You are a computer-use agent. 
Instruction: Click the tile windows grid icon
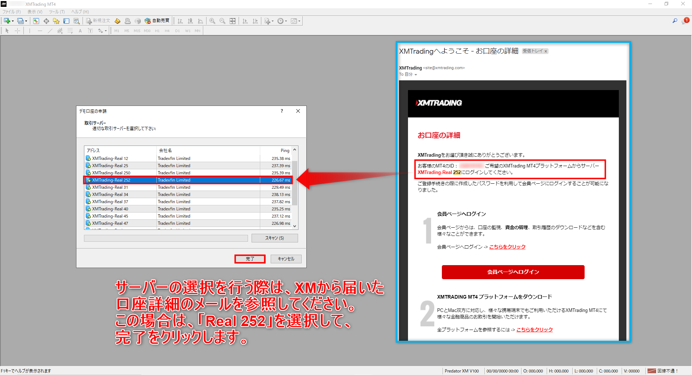(232, 21)
